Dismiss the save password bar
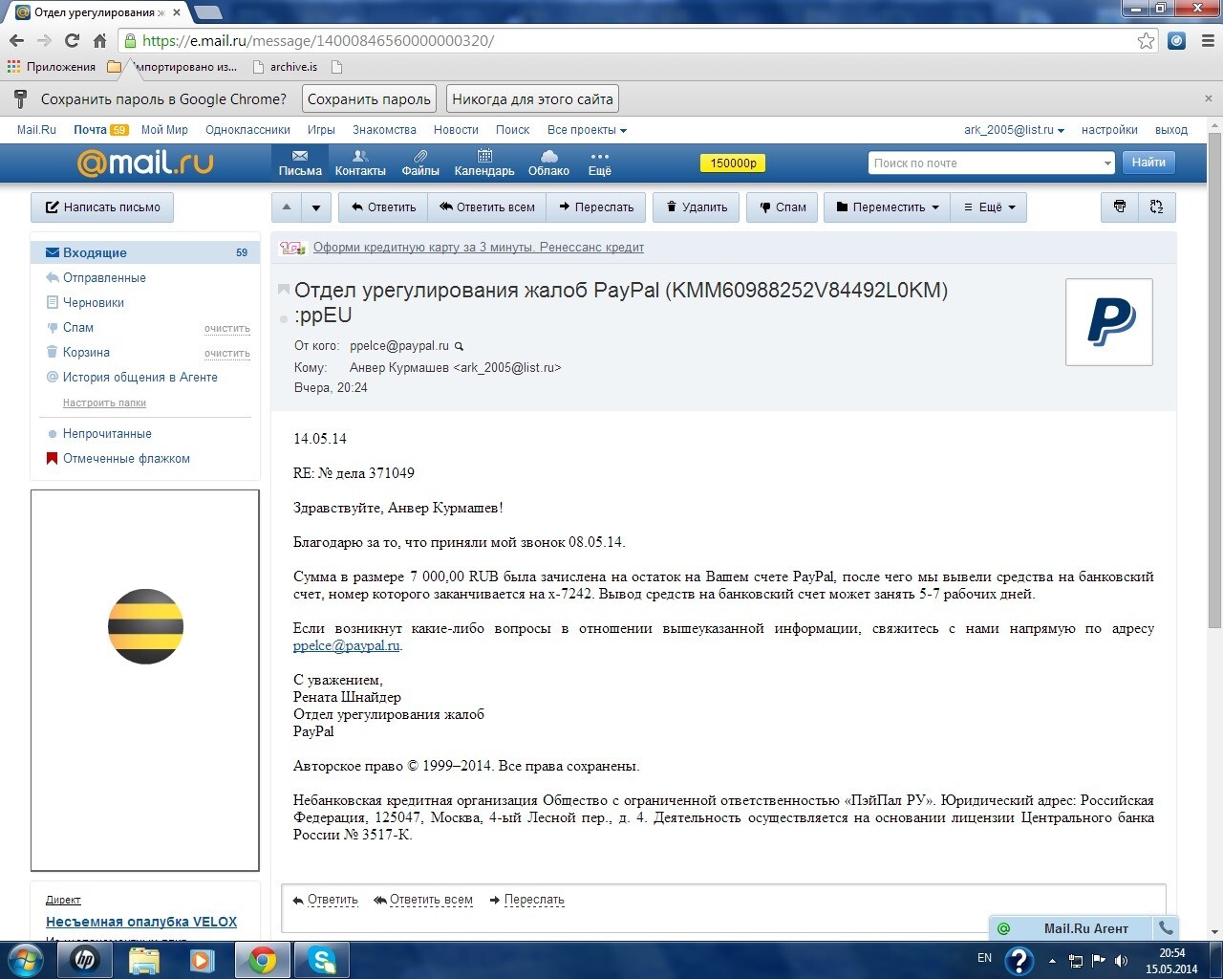1223x979 pixels. 1208,98
